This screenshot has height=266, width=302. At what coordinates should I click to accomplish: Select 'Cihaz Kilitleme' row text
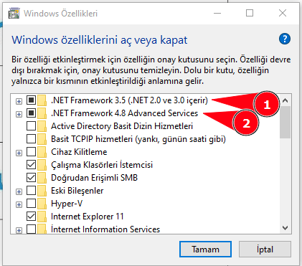tap(79, 152)
